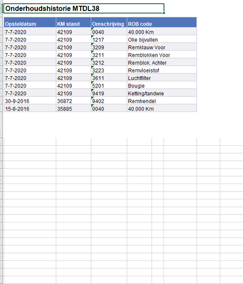The height and width of the screenshot is (284, 243).
Task: Click the Luchtfilter cell
Action: click(162, 77)
